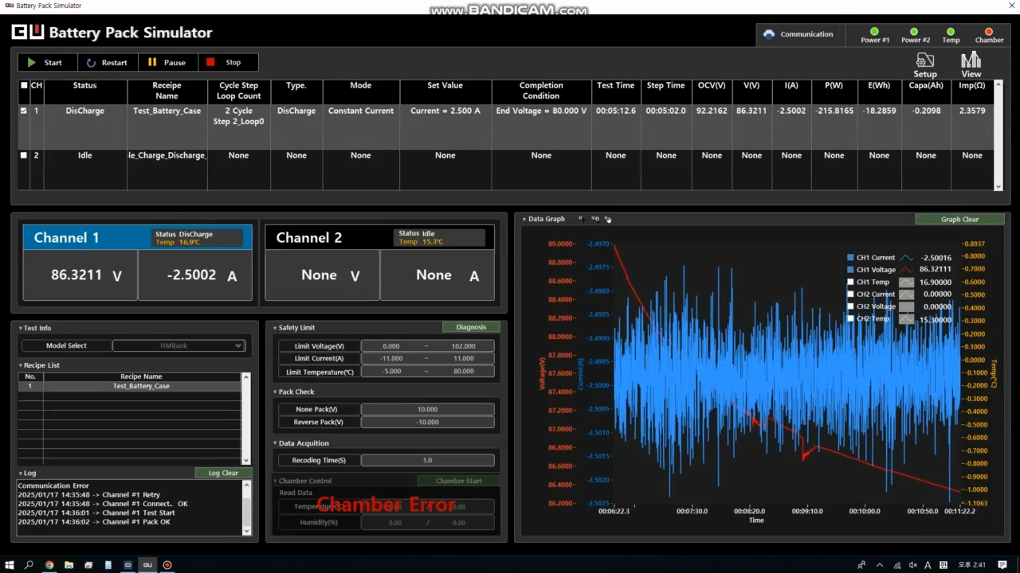Click the Log Clear button

pyautogui.click(x=223, y=473)
